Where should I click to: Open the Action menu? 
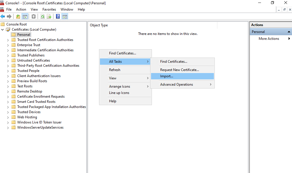[x=21, y=9]
